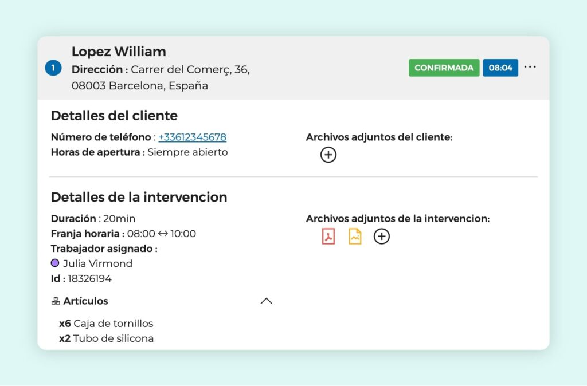Add a client attachment using the plus icon
587x386 pixels.
[328, 155]
